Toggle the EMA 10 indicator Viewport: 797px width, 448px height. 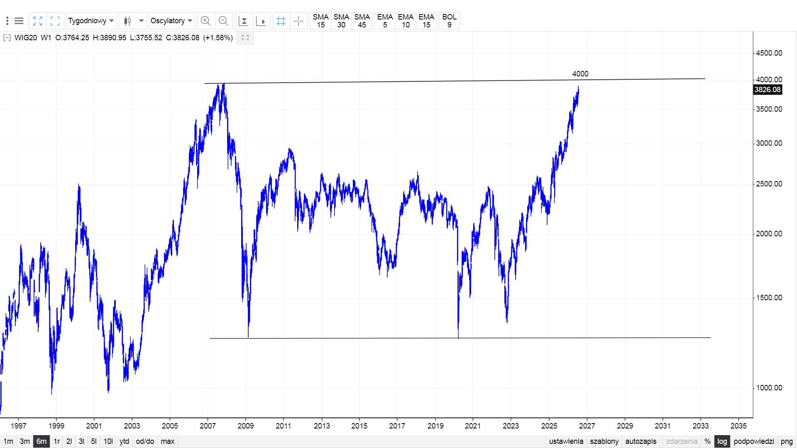coord(406,21)
